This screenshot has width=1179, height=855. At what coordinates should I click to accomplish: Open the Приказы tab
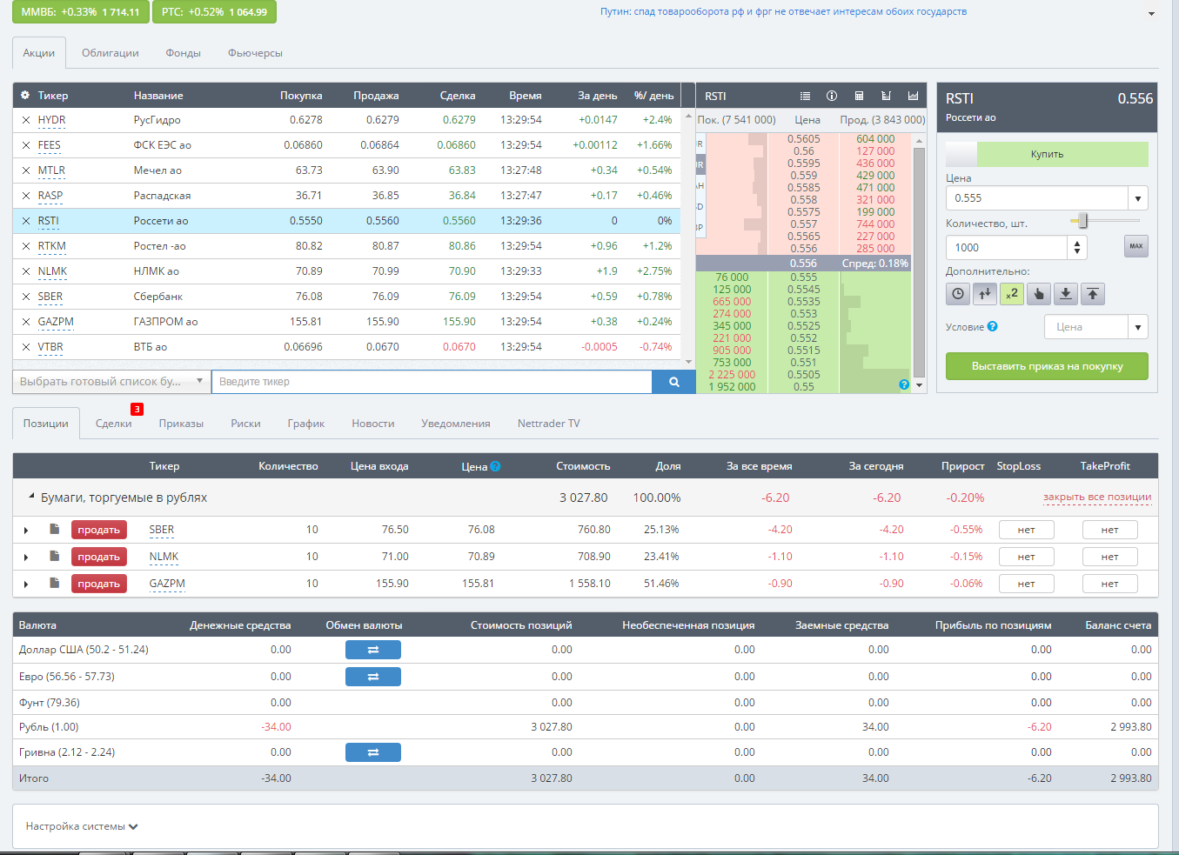coord(181,424)
